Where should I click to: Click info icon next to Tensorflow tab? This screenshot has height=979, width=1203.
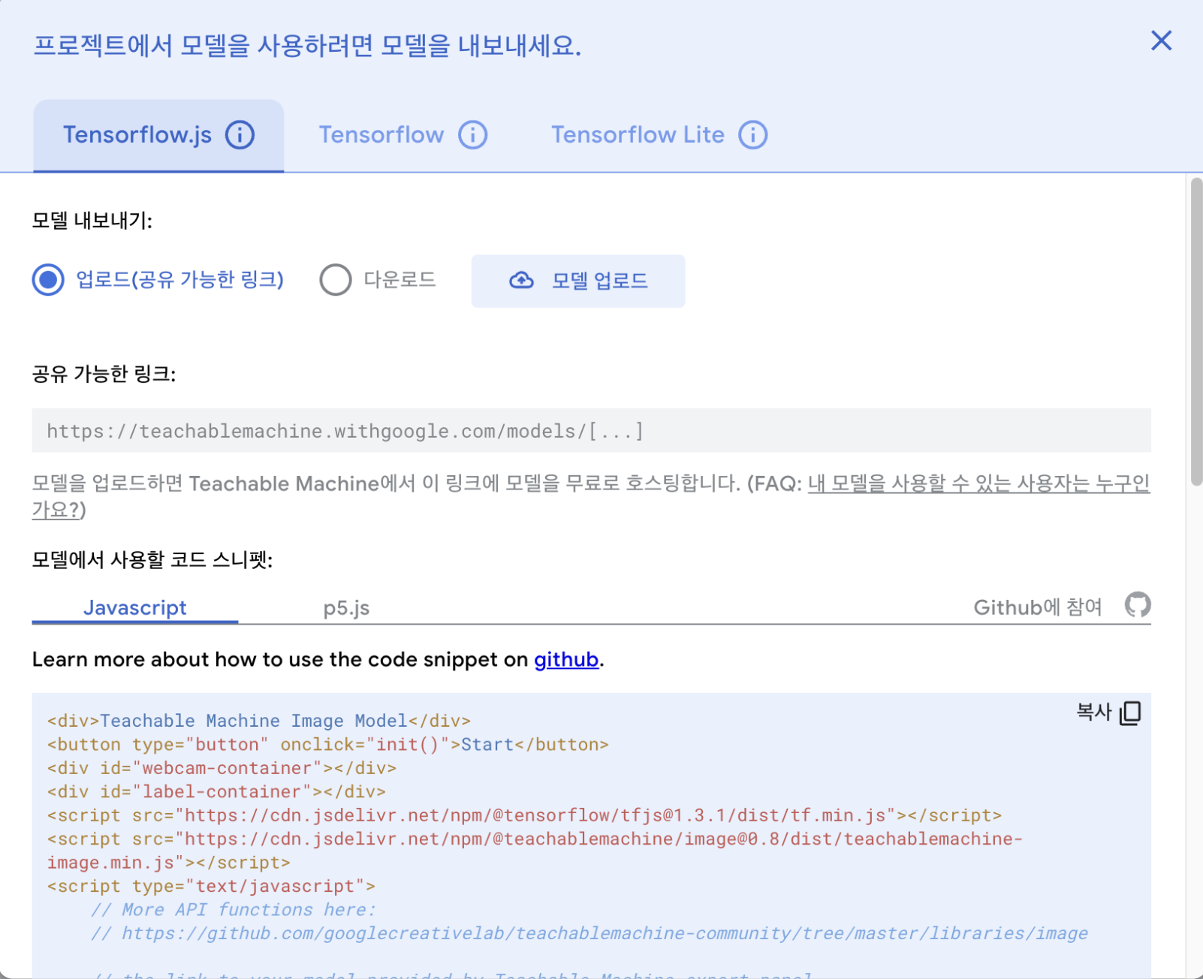click(473, 135)
